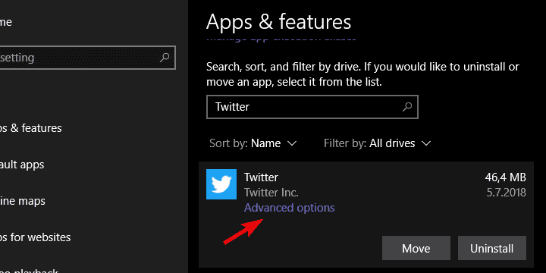Click the Twitter app icon

[221, 184]
